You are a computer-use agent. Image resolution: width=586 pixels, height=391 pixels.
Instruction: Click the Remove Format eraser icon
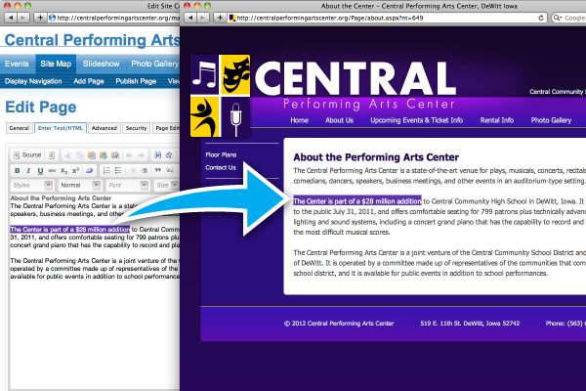[89, 171]
